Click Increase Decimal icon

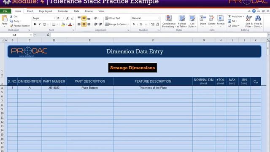153,24
